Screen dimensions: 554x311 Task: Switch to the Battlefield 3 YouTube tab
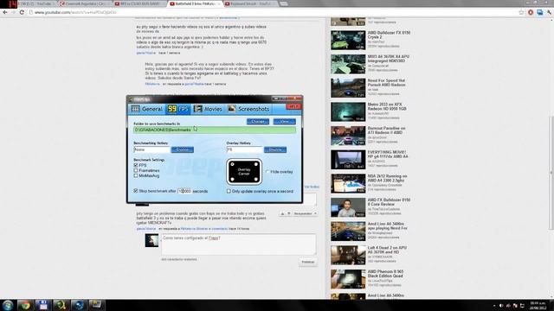(196, 3)
